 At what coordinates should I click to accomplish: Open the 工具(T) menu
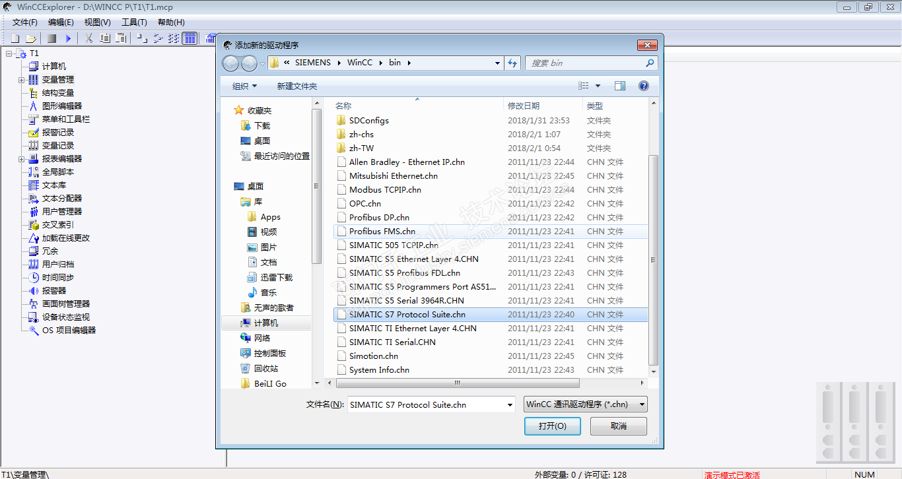click(x=134, y=22)
